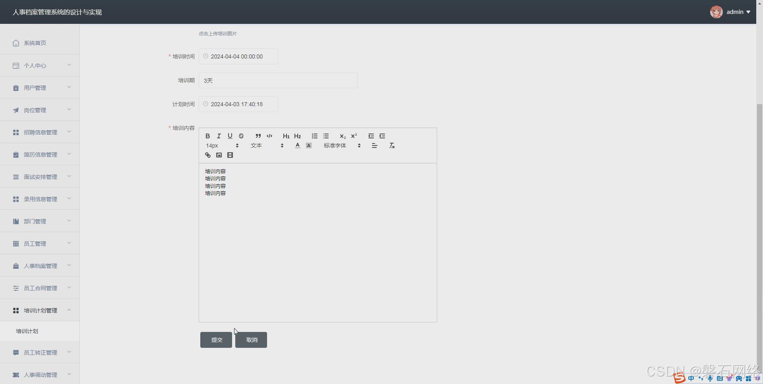This screenshot has width=763, height=384.
Task: Expand the 岗位管理 menu
Action: click(40, 110)
